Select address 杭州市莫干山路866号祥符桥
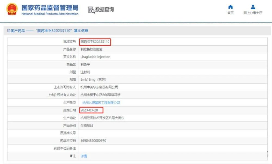272x164 pixels. [x=100, y=95]
